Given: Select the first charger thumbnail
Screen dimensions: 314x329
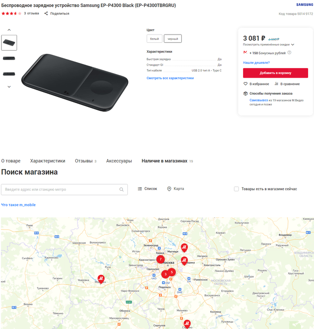Looking at the screenshot, I should pos(9,43).
